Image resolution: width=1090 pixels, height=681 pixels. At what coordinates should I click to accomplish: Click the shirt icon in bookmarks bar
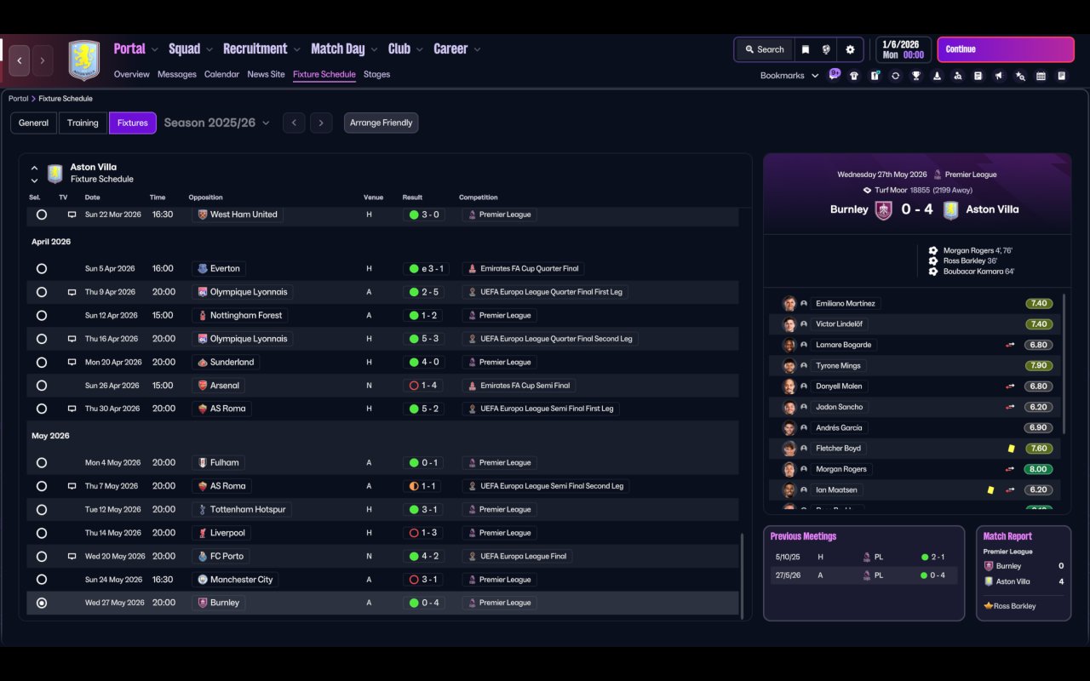(x=854, y=76)
